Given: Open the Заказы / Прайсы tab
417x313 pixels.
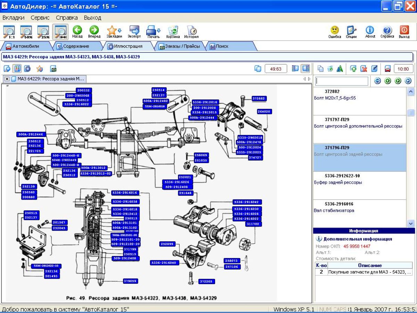Looking at the screenshot, I should click(179, 46).
